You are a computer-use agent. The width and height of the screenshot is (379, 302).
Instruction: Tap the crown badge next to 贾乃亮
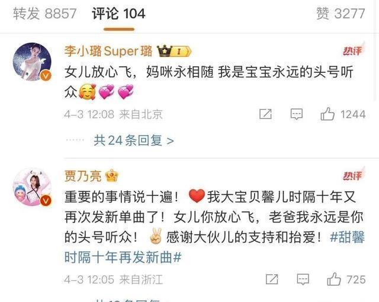(x=111, y=176)
